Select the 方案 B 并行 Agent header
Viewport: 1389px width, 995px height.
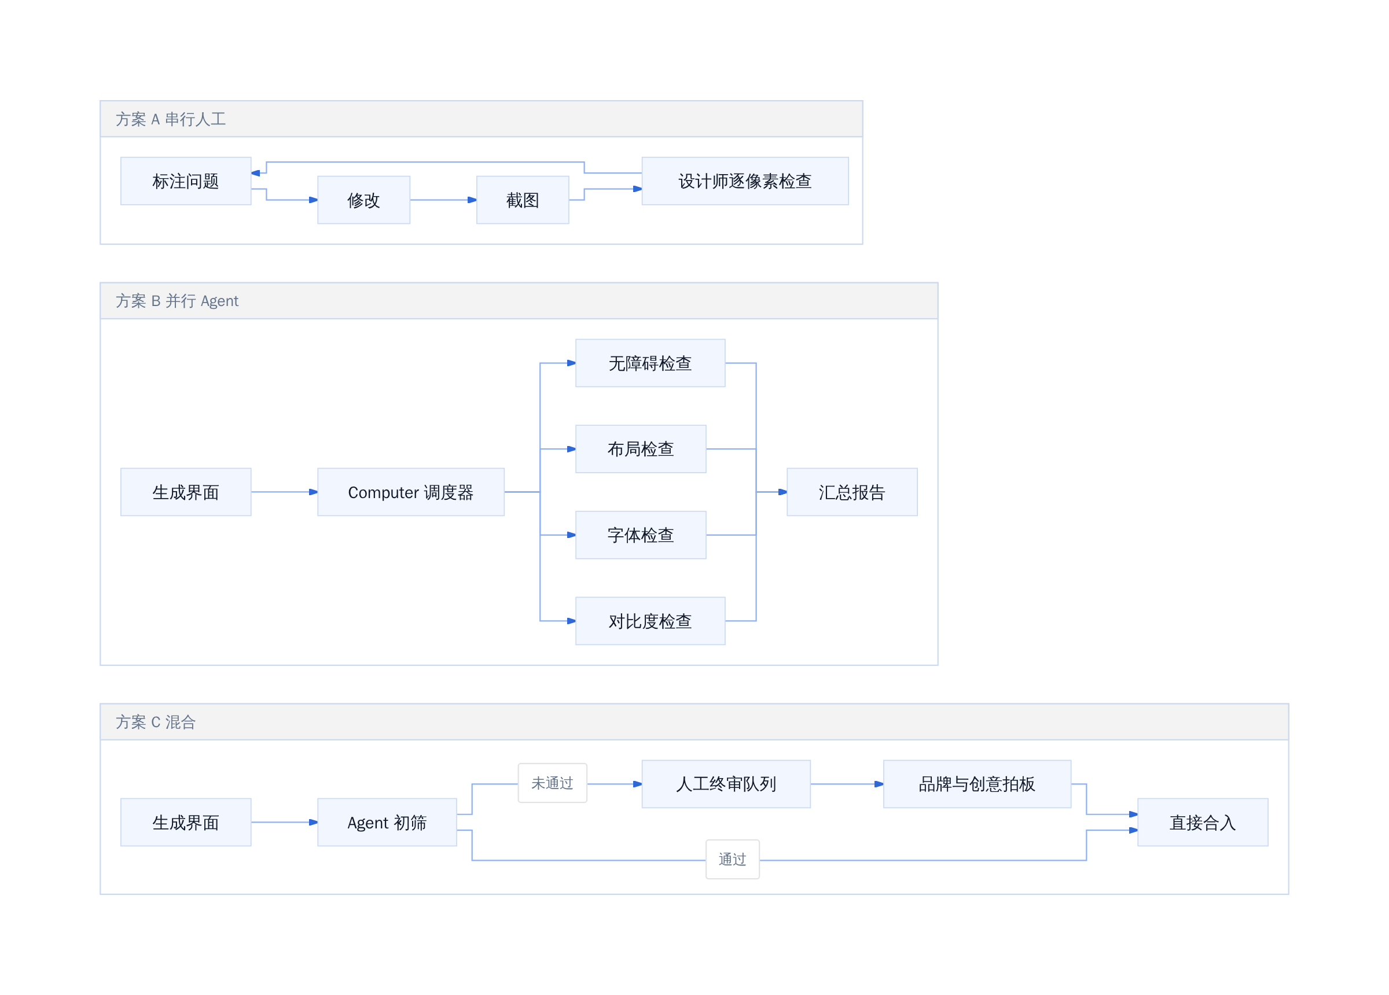(519, 301)
